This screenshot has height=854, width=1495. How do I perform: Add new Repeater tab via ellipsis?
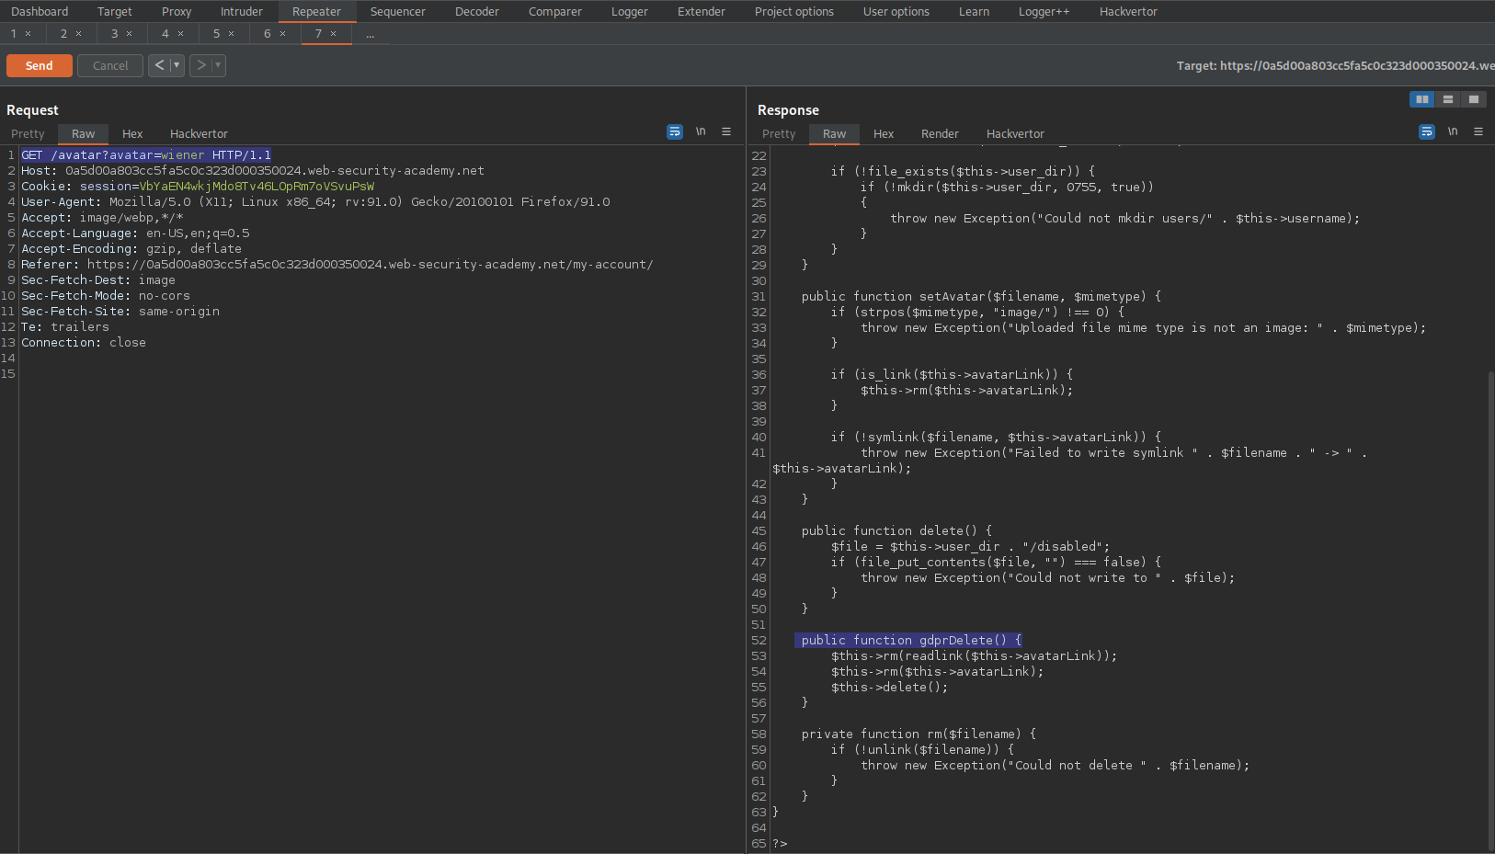click(371, 34)
